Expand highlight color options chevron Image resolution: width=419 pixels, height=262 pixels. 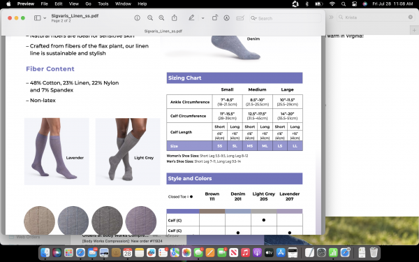tap(203, 18)
